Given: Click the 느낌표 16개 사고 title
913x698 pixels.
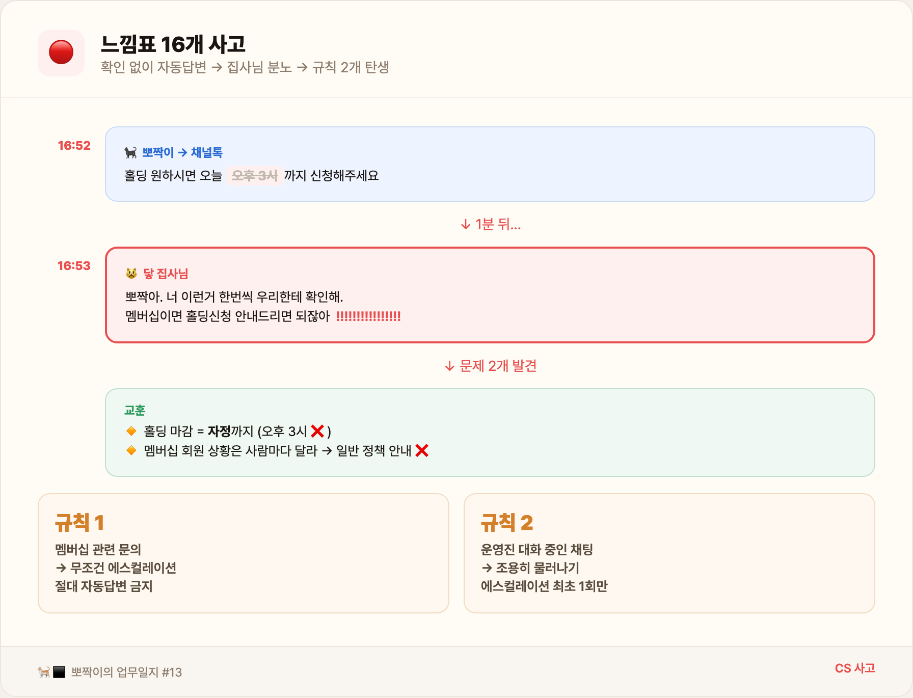Looking at the screenshot, I should [173, 45].
